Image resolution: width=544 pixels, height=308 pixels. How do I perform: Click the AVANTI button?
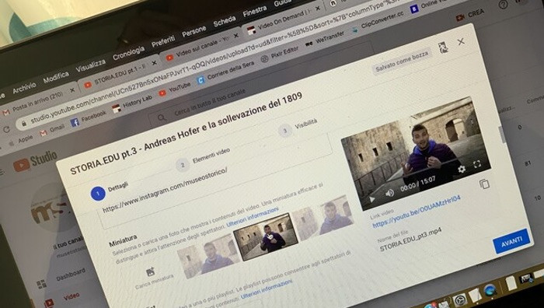(x=511, y=241)
